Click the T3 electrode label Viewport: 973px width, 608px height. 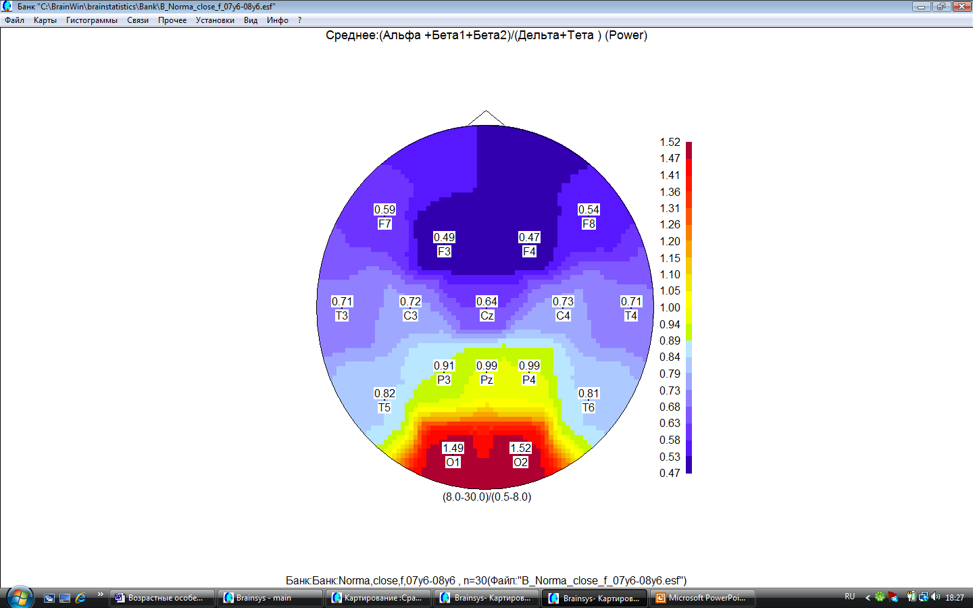pos(342,315)
